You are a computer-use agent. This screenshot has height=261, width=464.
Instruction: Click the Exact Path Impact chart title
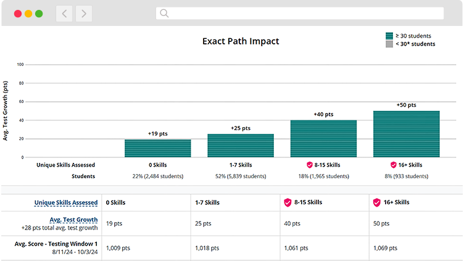(x=241, y=41)
